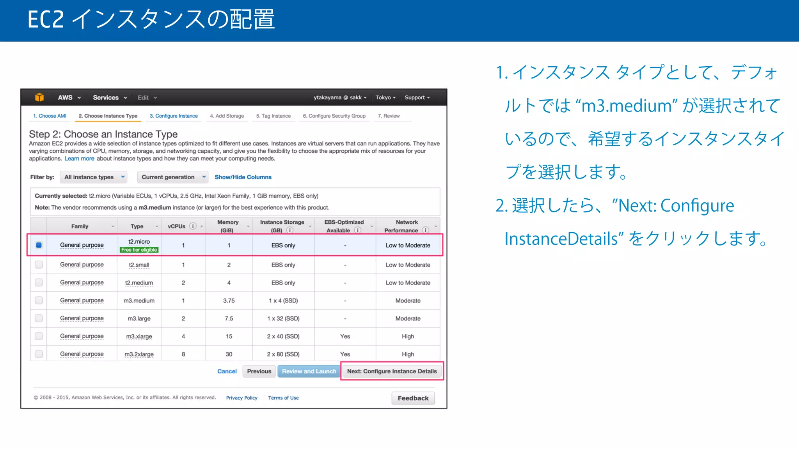Viewport: 799px width, 449px height.
Task: Go to the 3. Configure Instance step
Action: [x=174, y=116]
